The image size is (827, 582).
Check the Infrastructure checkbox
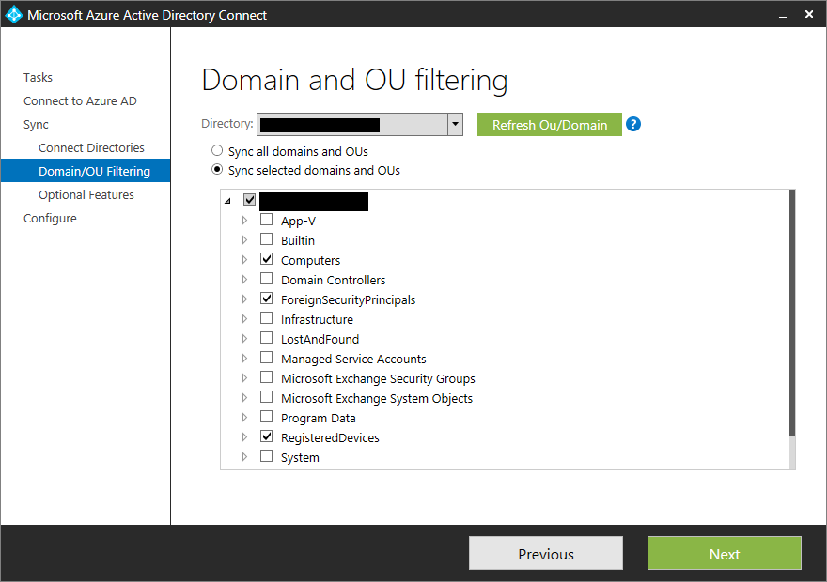pyautogui.click(x=266, y=318)
